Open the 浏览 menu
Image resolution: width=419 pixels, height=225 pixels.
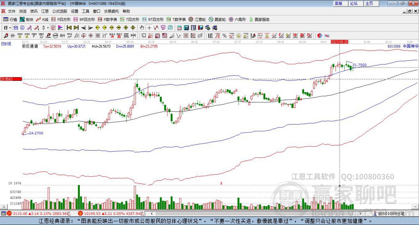tap(23, 11)
